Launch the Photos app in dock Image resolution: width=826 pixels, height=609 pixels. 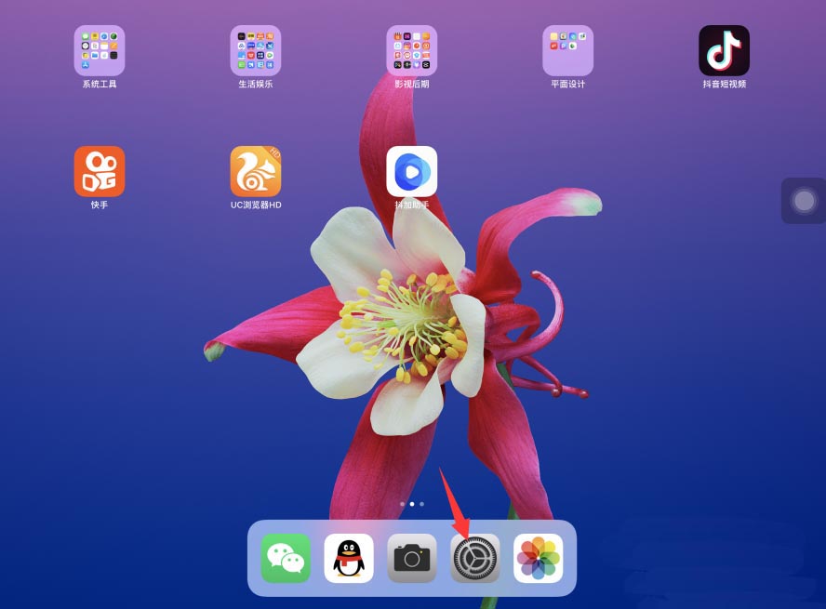[539, 558]
